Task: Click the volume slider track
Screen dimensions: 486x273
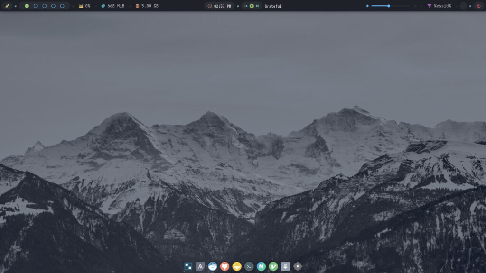Action: click(x=390, y=6)
